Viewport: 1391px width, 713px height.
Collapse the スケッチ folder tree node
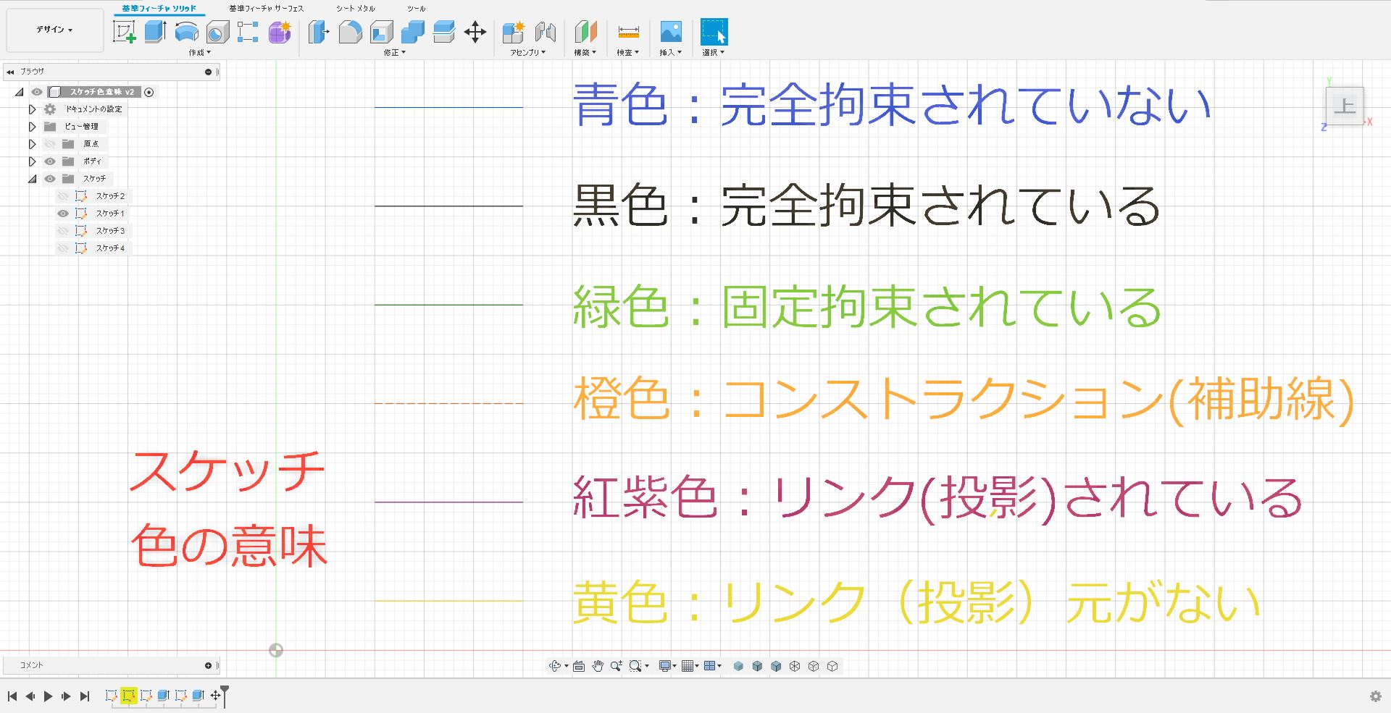[x=32, y=179]
